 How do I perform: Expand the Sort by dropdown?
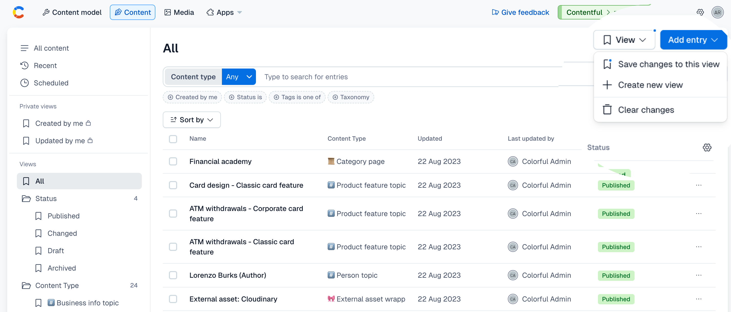pos(191,120)
